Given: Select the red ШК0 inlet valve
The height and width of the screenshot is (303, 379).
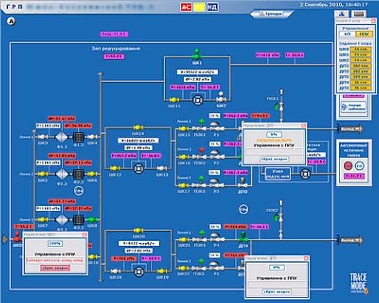Looking at the screenshot, I should pos(17,238).
